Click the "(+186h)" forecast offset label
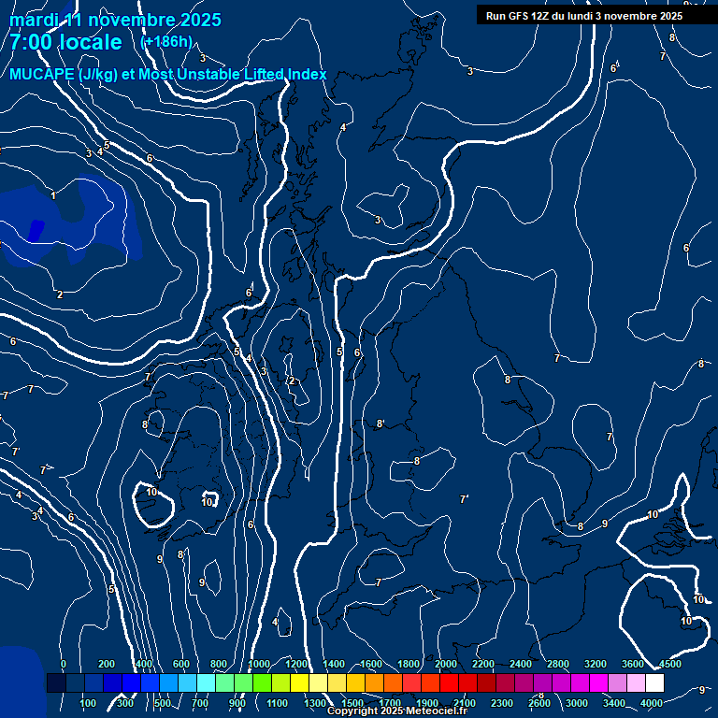This screenshot has height=718, width=718. click(166, 42)
